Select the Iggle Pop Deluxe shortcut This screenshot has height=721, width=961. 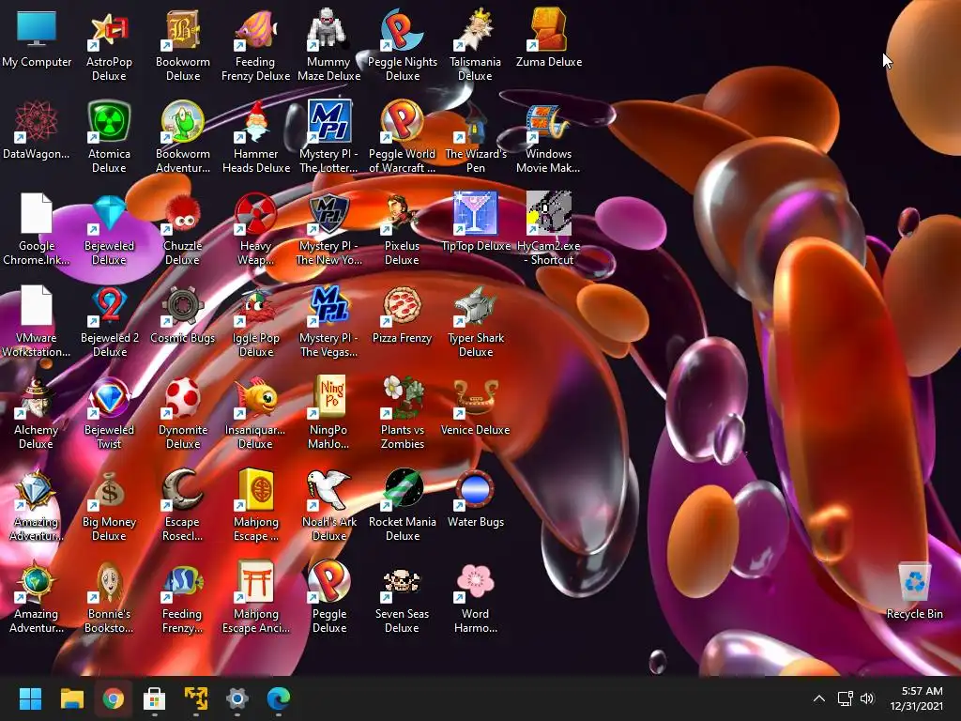pos(255,305)
